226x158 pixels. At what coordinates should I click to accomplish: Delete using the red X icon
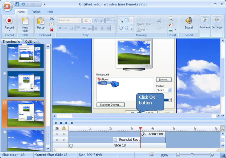pyautogui.click(x=52, y=30)
